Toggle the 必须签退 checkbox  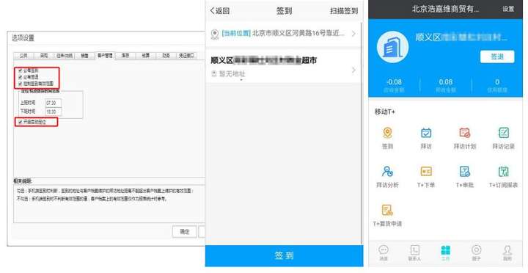21,77
